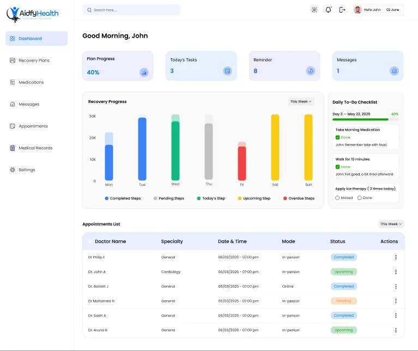Open actions menu for Dr. Barrett J

click(396, 286)
